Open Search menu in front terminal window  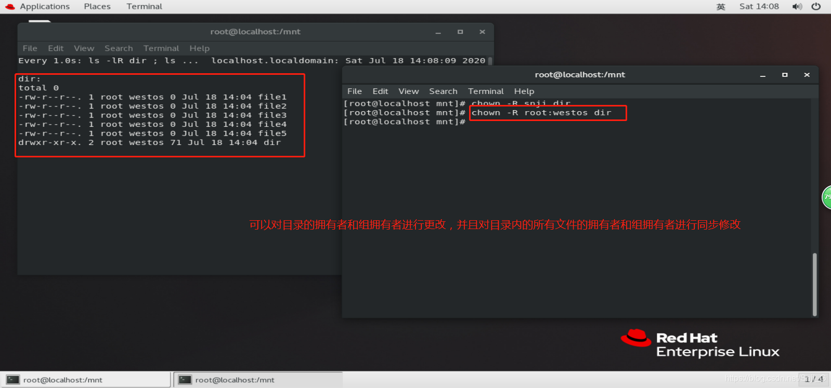[x=443, y=91]
